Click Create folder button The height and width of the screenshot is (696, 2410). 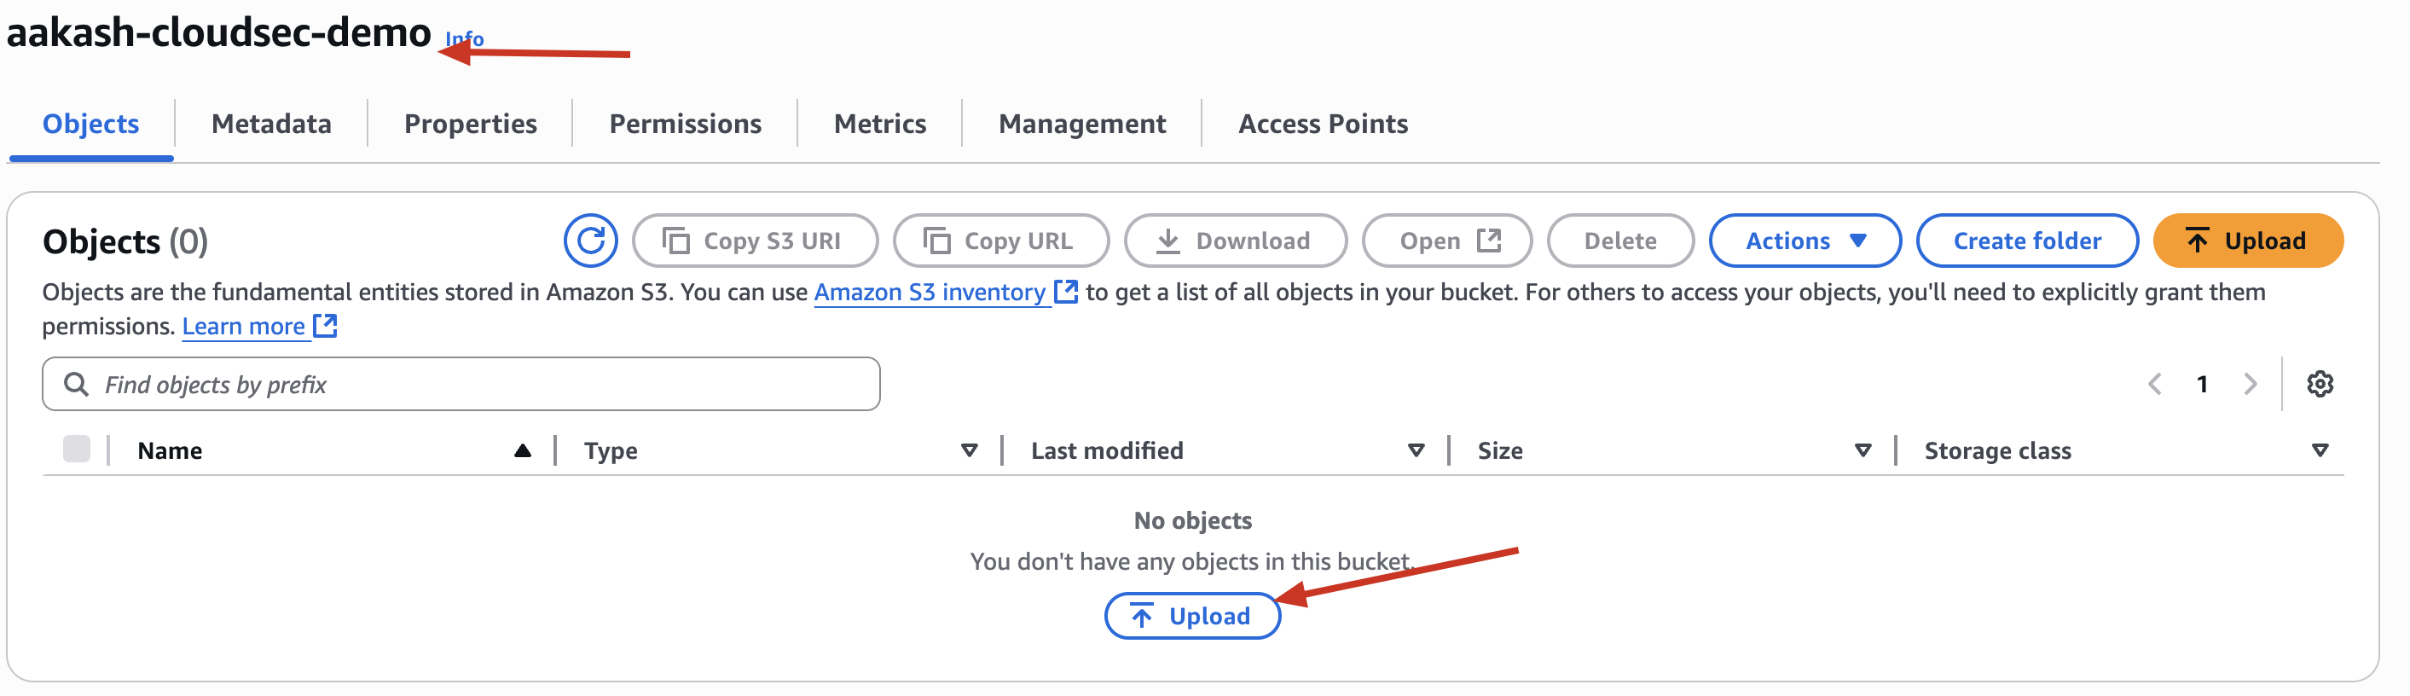(x=2026, y=241)
